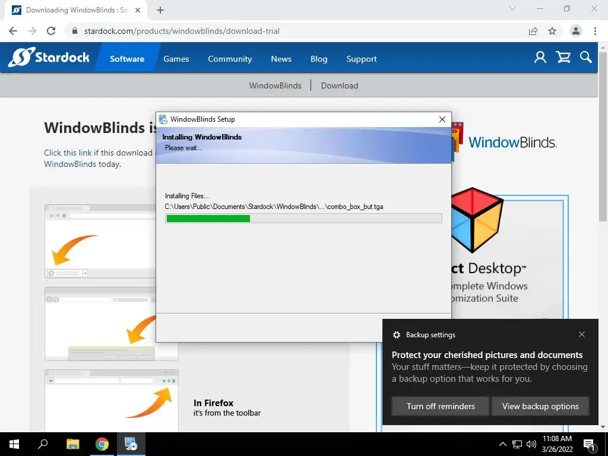Click the address bar URL

pyautogui.click(x=182, y=31)
